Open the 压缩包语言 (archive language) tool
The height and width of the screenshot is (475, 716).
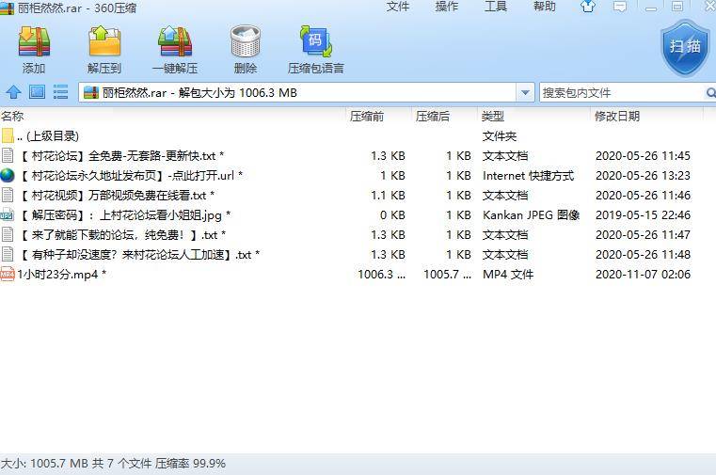316,49
